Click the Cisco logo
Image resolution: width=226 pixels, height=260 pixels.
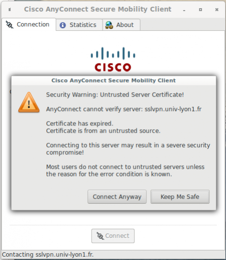(x=113, y=60)
